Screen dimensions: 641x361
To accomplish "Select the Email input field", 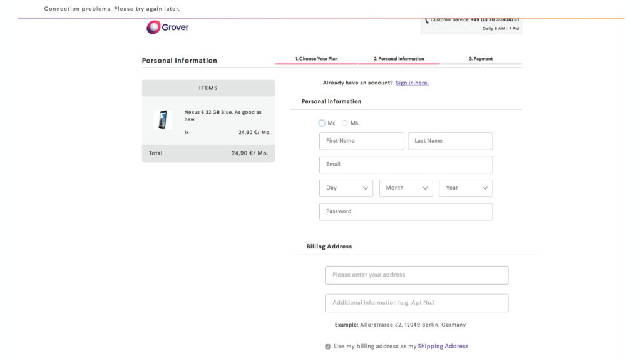I will pyautogui.click(x=406, y=165).
